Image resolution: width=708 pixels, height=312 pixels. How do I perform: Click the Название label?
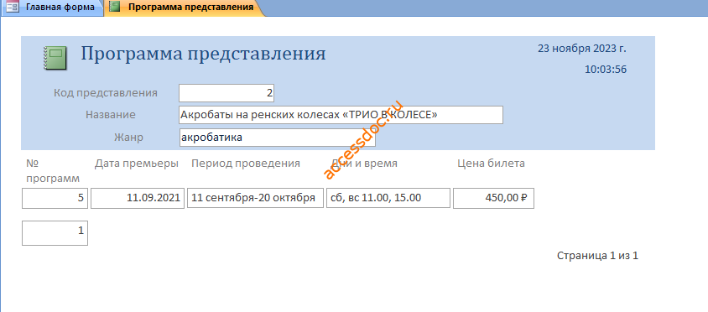[x=111, y=115]
